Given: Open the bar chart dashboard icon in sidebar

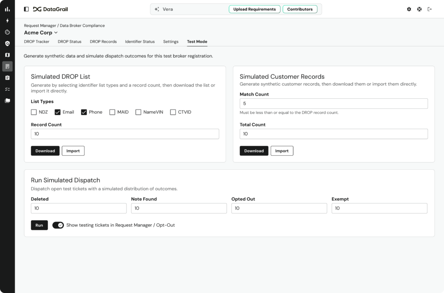Looking at the screenshot, I should (x=7, y=10).
